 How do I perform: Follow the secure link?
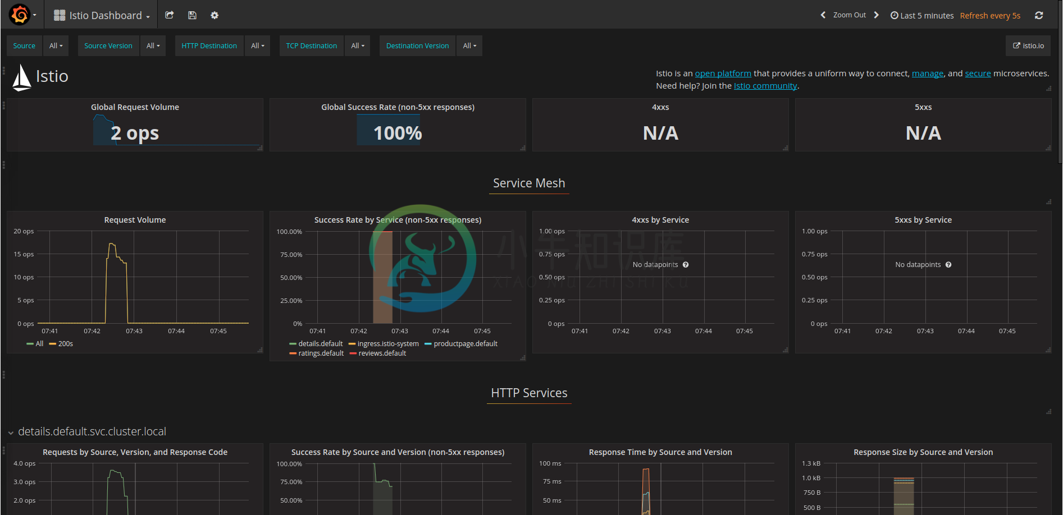(978, 73)
